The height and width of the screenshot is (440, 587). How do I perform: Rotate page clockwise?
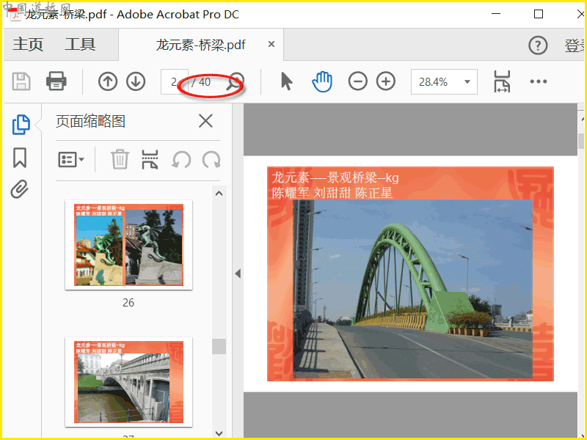click(211, 160)
